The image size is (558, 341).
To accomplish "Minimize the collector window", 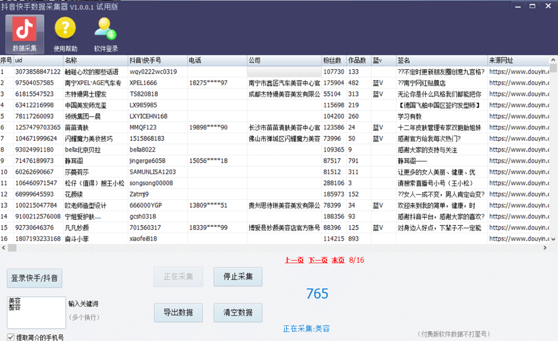I will (518, 6).
